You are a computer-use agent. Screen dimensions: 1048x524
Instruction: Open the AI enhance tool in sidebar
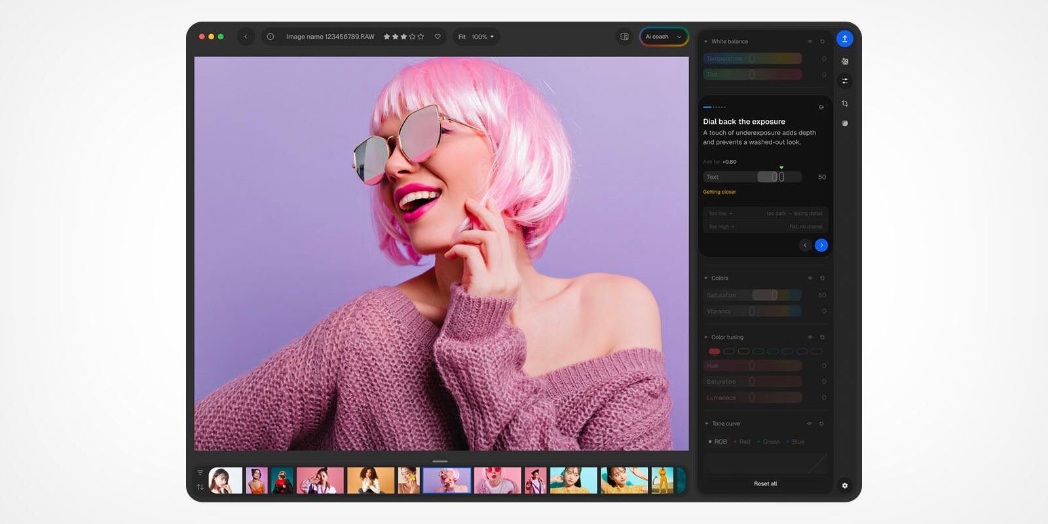[845, 62]
